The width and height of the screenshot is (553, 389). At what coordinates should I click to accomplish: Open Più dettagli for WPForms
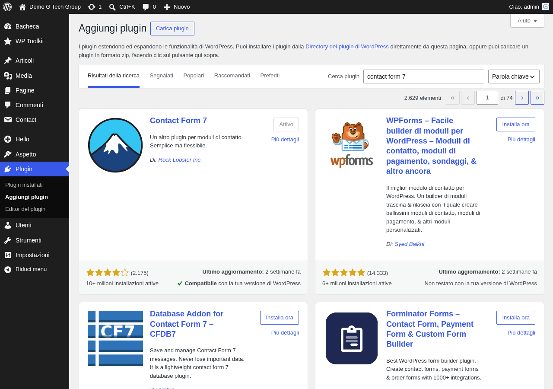[x=521, y=139]
